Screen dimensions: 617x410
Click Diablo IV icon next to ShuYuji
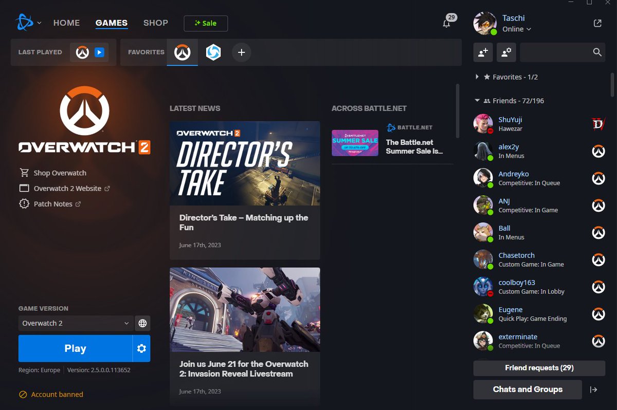(598, 124)
